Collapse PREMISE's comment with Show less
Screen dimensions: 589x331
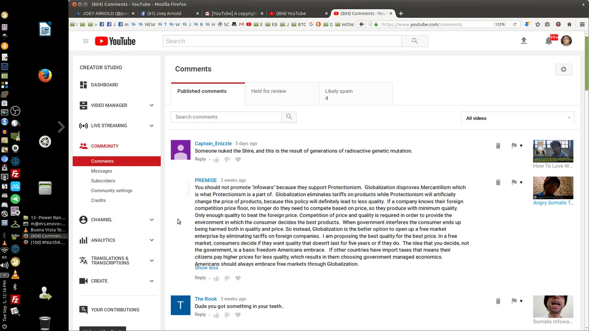(x=207, y=268)
